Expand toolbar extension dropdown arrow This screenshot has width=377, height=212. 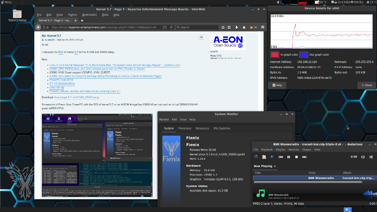coord(256,27)
